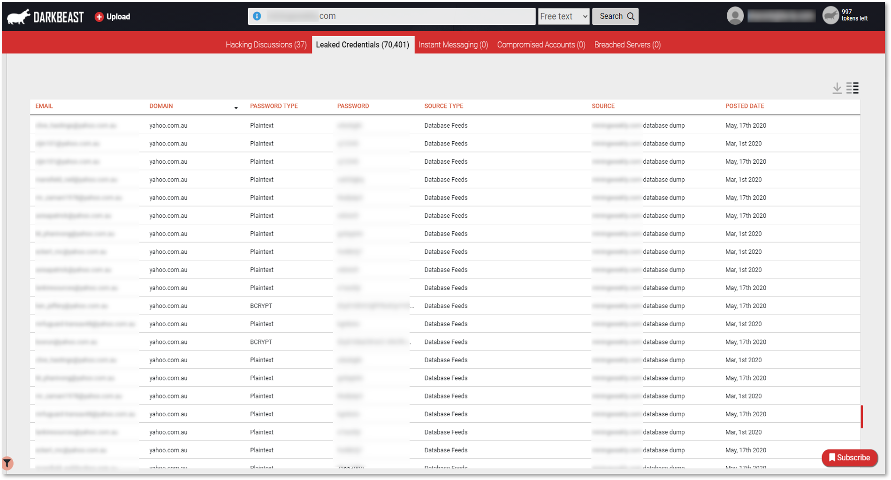Open the Compromised Accounts (0) tab

coord(541,45)
